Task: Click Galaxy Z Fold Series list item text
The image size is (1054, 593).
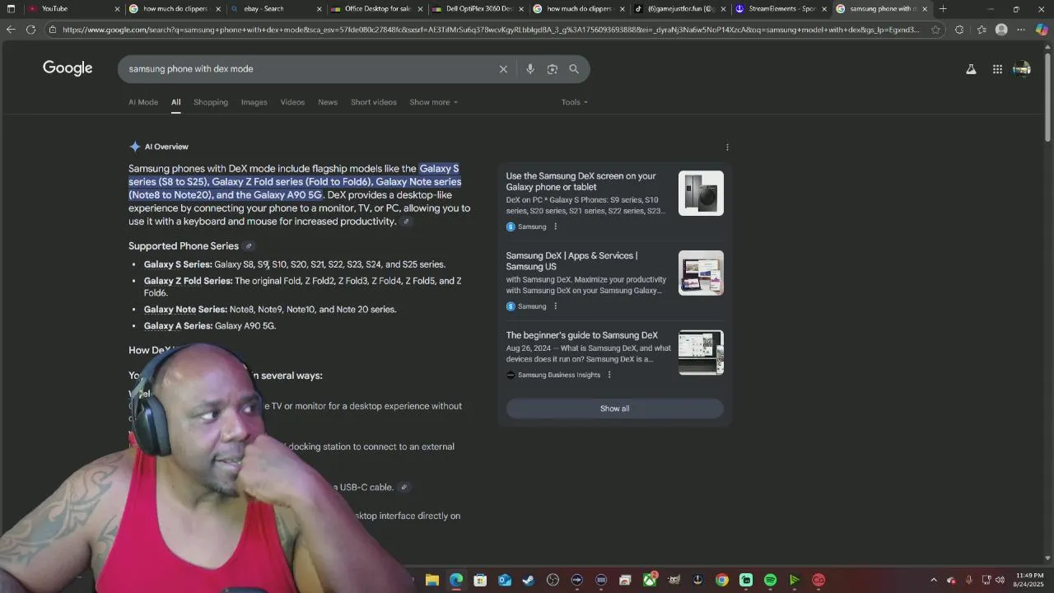Action: click(x=303, y=287)
